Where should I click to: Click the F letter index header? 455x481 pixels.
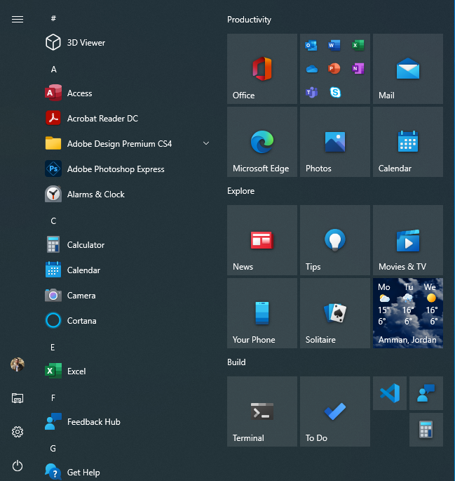(53, 398)
